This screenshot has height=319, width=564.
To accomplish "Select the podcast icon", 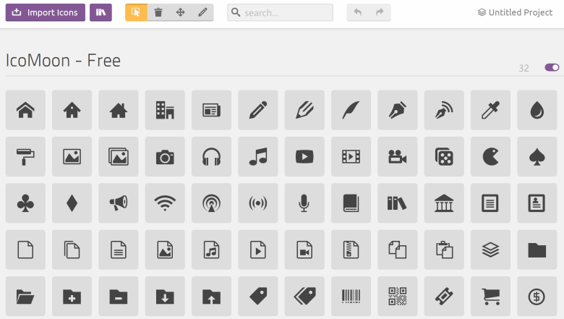I will click(x=211, y=203).
